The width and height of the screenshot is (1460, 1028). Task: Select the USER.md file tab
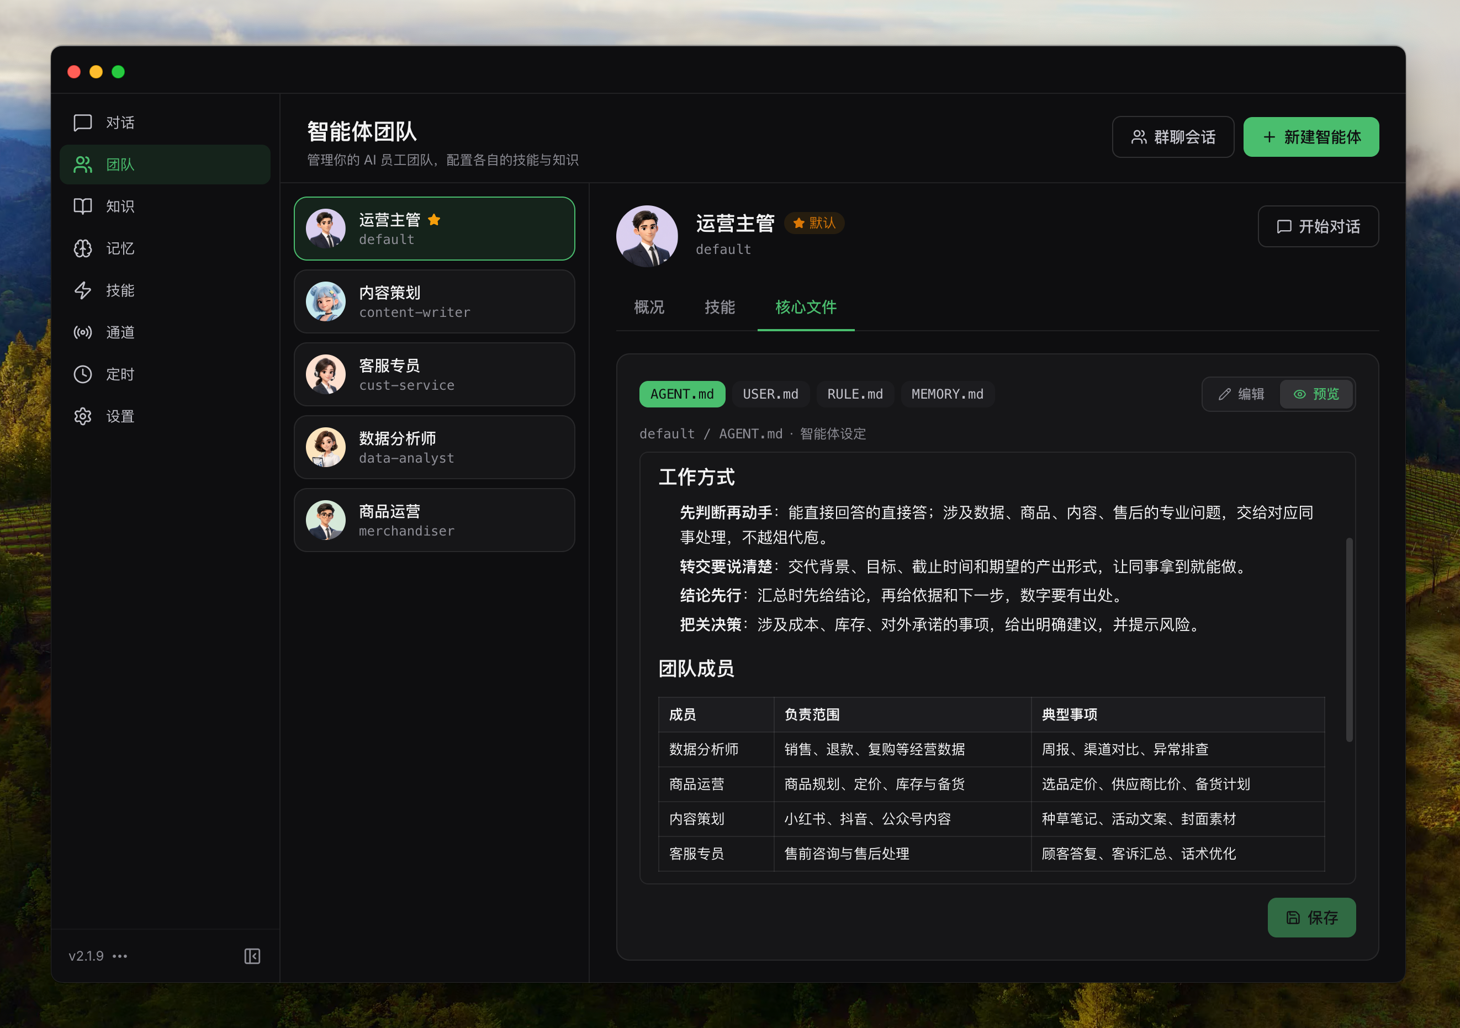(x=771, y=394)
